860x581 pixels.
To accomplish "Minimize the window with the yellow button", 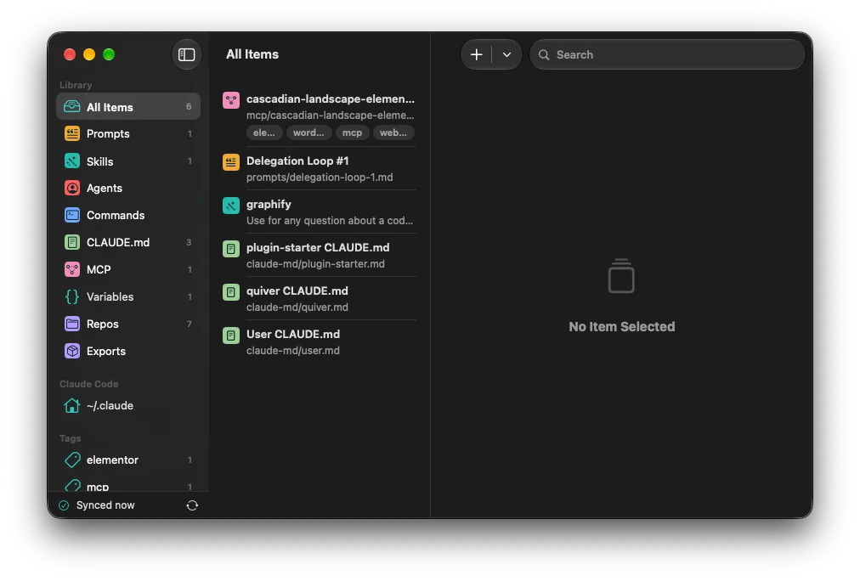I will [89, 54].
